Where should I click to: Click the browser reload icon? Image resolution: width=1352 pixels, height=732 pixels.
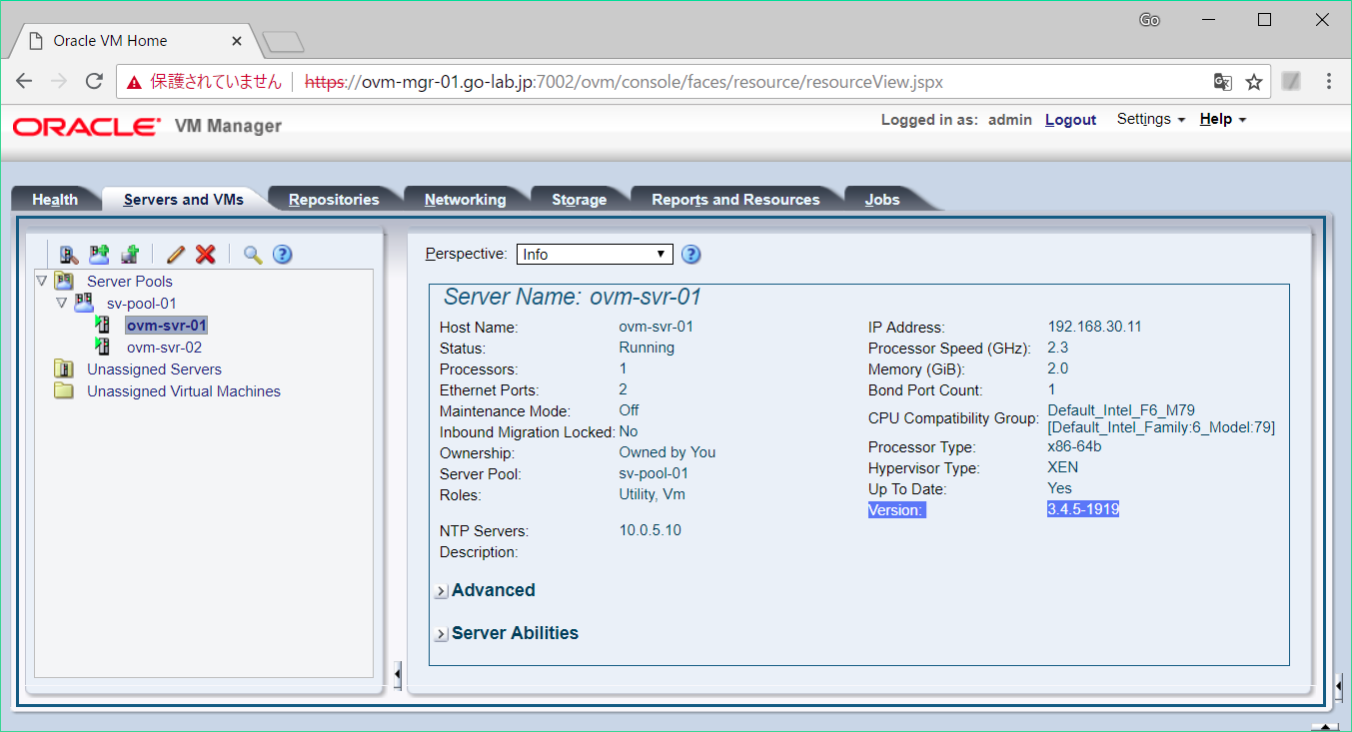pyautogui.click(x=94, y=82)
